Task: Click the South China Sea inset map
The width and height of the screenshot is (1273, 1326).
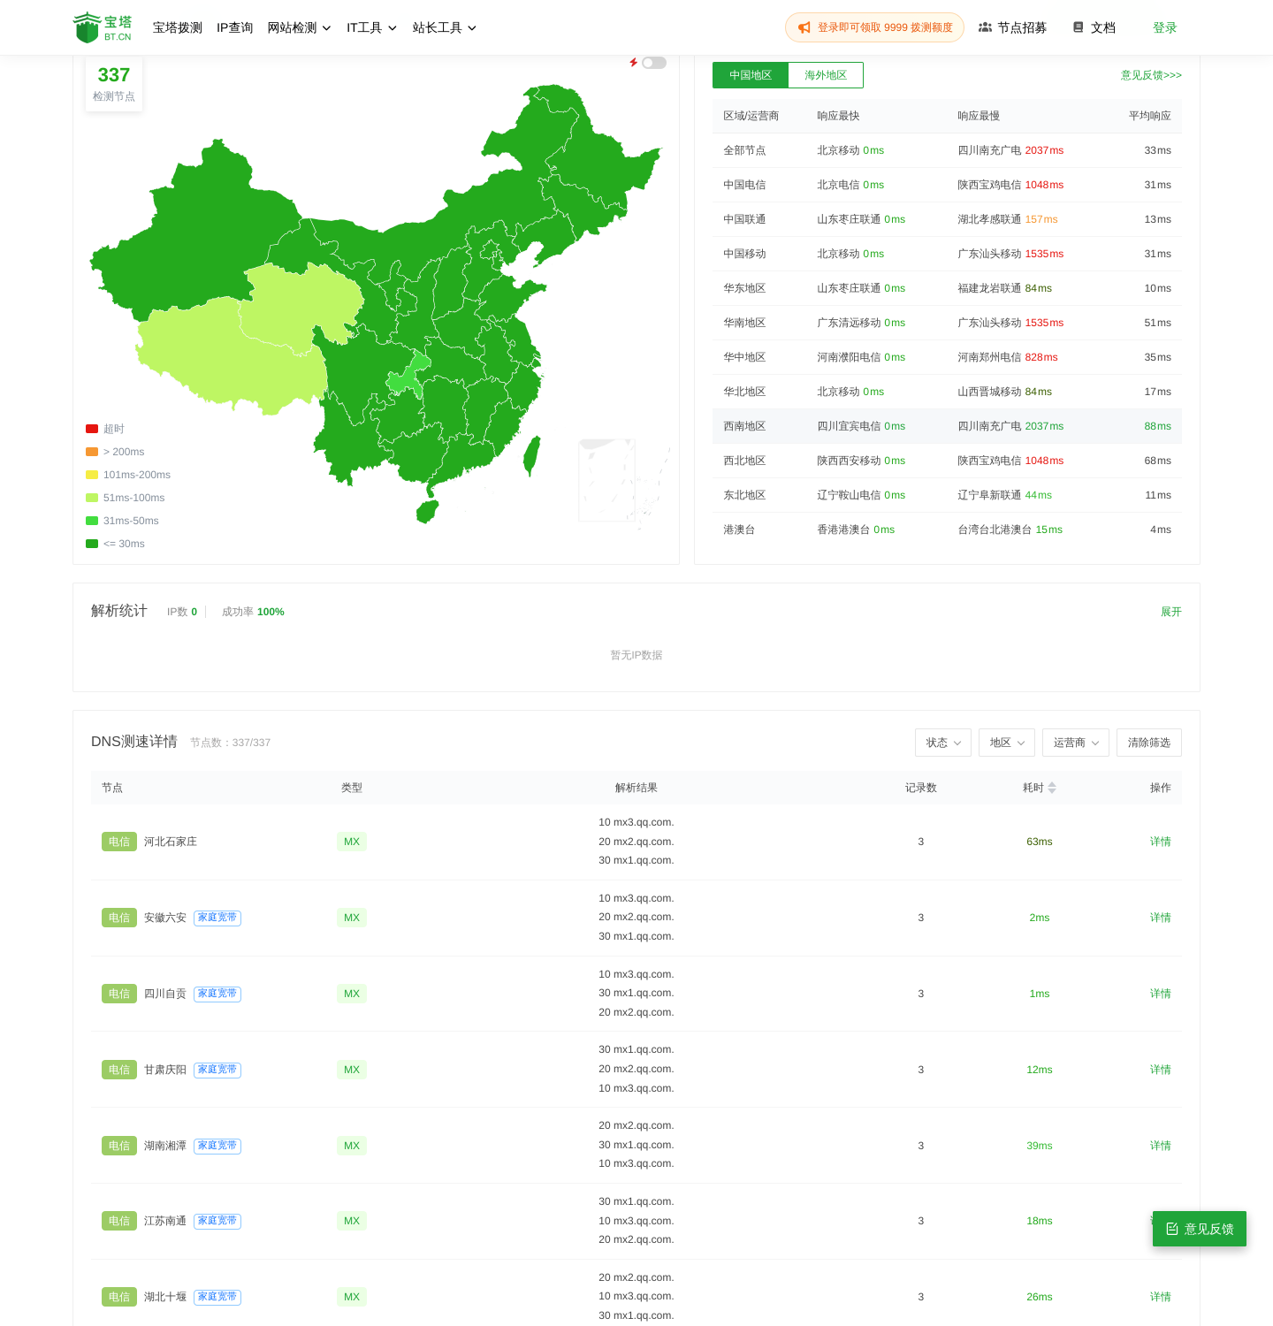Action: click(x=607, y=480)
